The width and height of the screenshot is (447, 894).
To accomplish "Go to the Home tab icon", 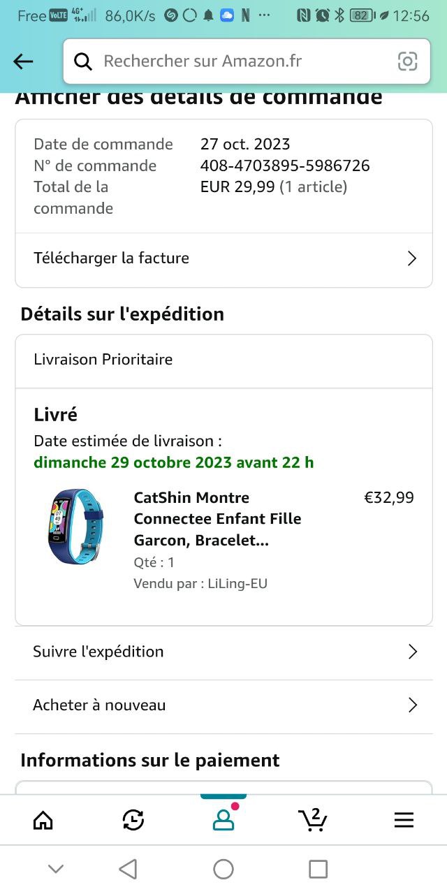I will 43,819.
